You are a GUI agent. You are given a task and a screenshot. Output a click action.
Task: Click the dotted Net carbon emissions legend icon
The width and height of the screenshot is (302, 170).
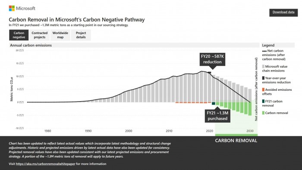pos(264,51)
